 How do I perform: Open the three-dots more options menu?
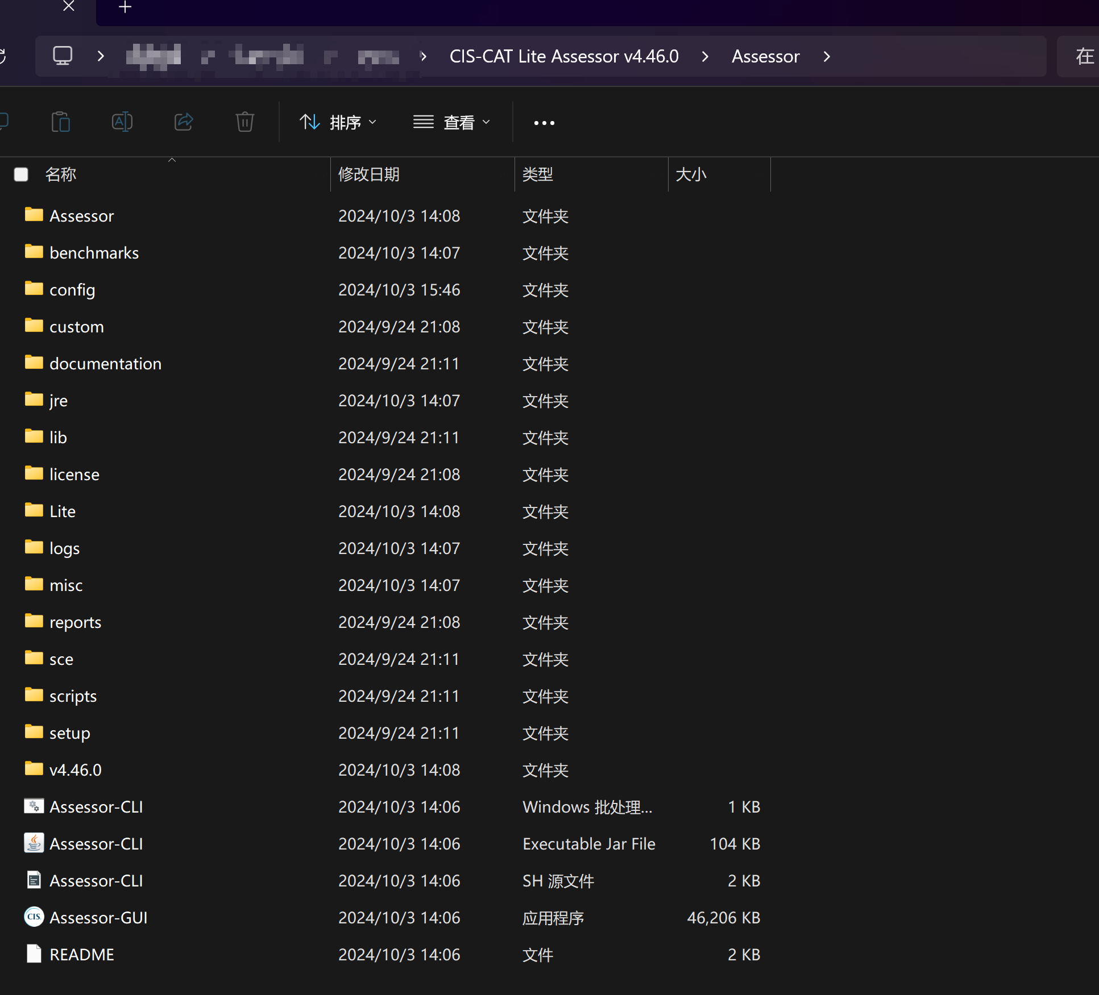point(544,123)
